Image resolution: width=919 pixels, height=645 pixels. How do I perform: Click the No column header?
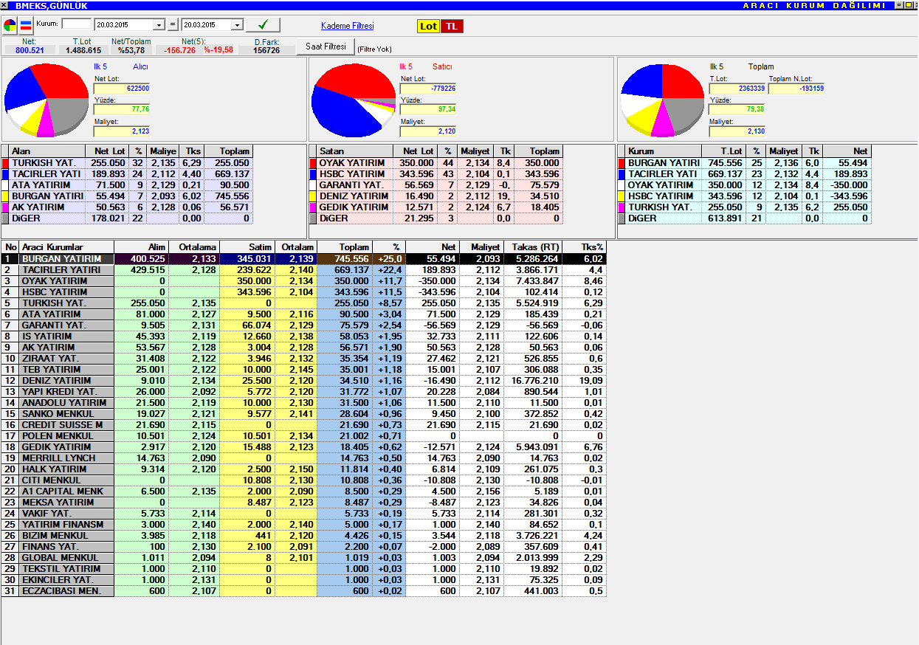pyautogui.click(x=10, y=246)
